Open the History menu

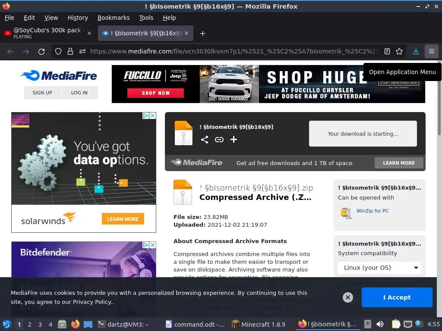click(x=78, y=18)
